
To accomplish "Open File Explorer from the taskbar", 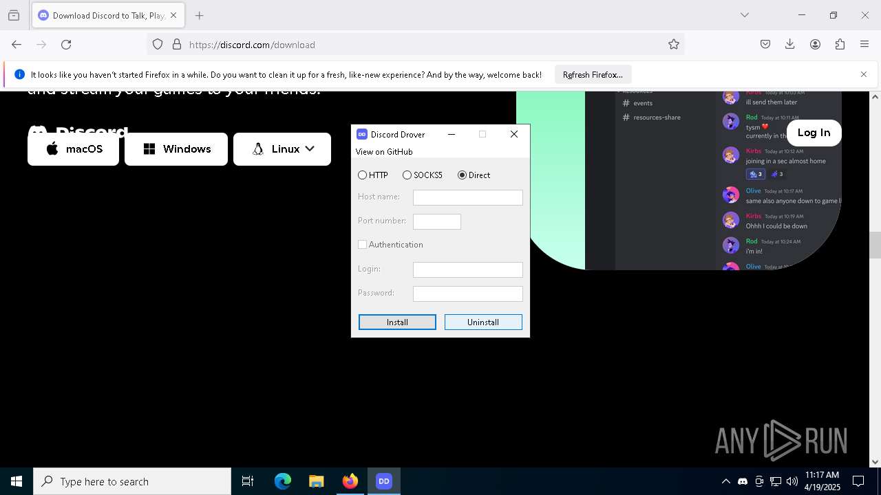I will pos(316,481).
